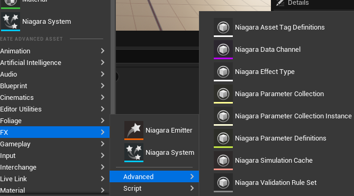Click the Niagara Parameter Collection Instance icon
Screen dimensions: 354x196
(x=223, y=116)
